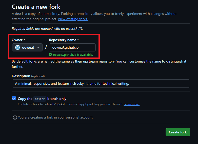This screenshot has width=198, height=144.
Task: Click the "Copy the master branch only" label
Action: click(42, 99)
